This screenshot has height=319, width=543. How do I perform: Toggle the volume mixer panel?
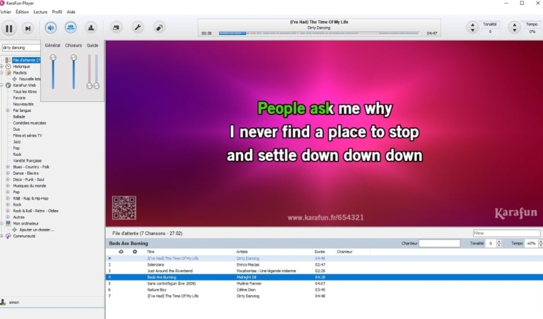[51, 28]
